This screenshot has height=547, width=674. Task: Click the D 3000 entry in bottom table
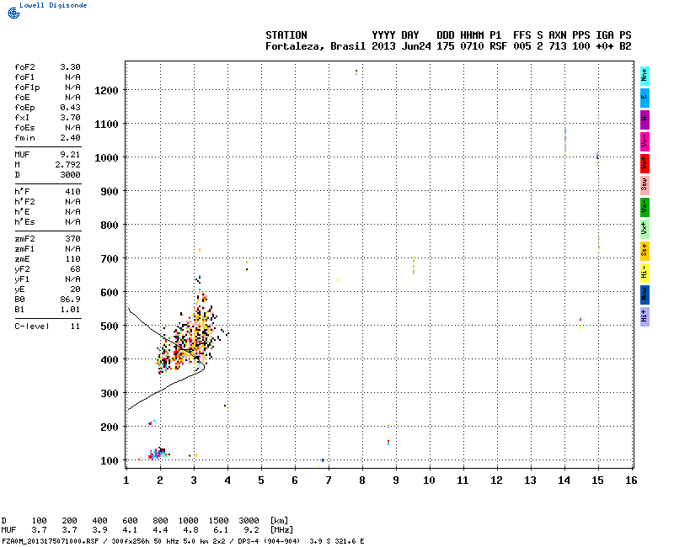(249, 521)
